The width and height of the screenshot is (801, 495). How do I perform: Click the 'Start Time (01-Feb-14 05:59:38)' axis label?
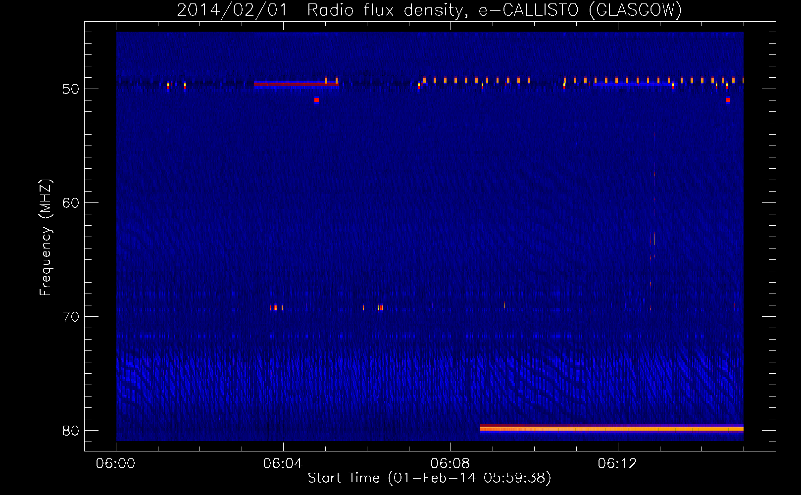[429, 478]
